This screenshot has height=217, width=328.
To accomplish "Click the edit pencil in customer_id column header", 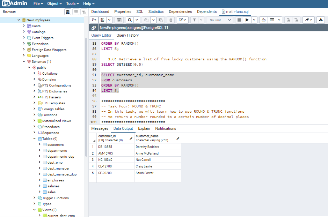I will tap(131, 139).
